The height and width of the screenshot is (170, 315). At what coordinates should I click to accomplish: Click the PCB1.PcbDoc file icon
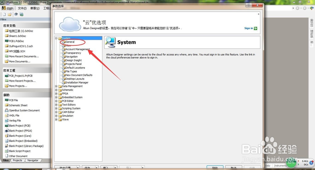pos(7,41)
